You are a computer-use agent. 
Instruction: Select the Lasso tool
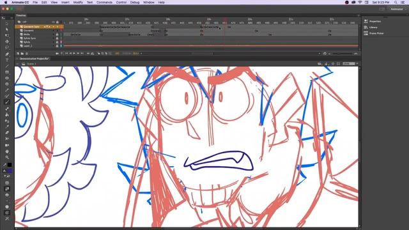7,47
